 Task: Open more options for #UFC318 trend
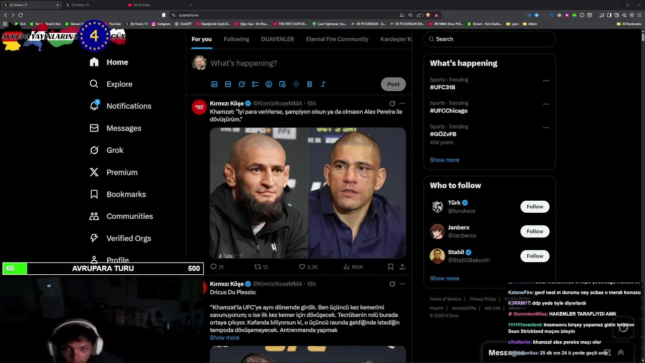[546, 81]
